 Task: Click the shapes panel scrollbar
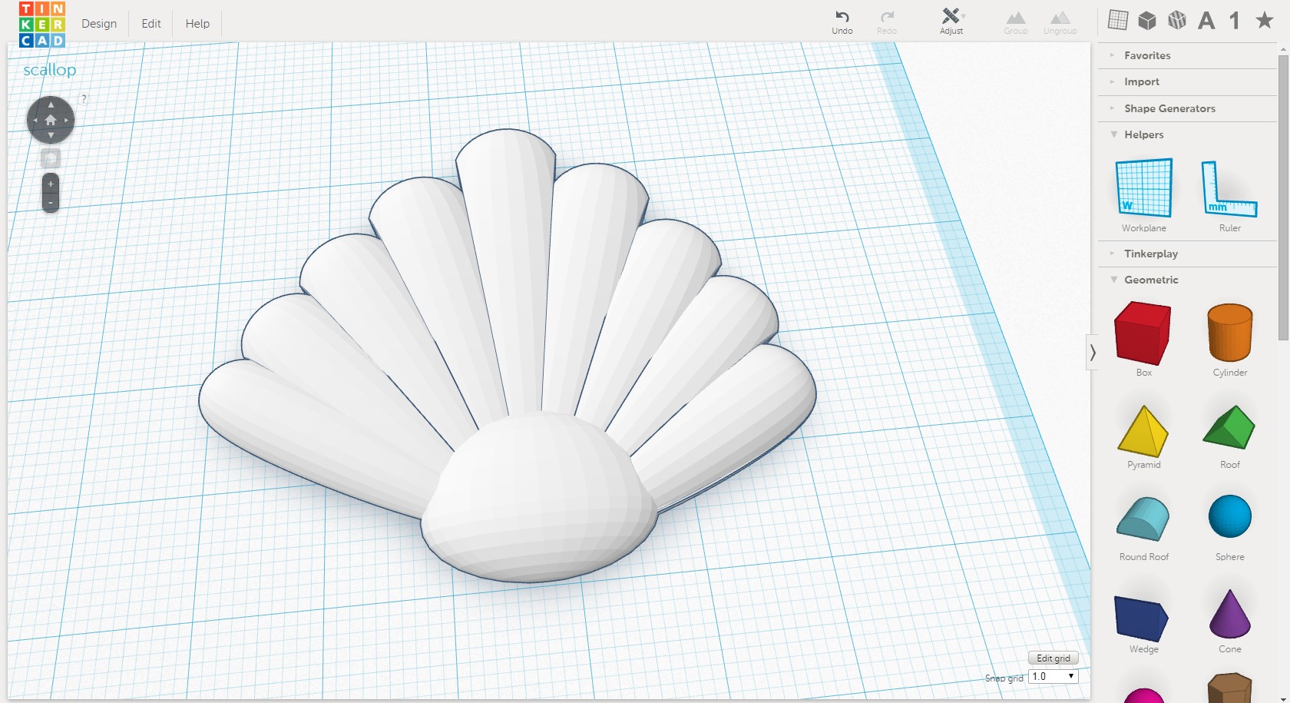click(x=1283, y=197)
